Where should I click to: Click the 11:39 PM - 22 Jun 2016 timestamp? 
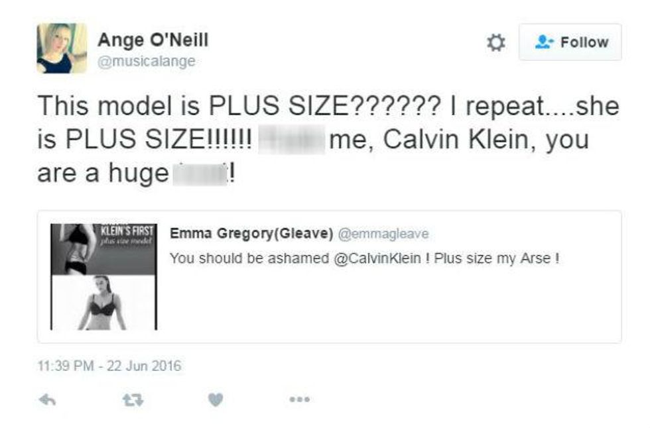point(109,366)
